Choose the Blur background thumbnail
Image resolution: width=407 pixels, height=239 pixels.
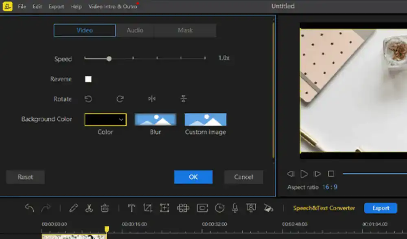click(x=155, y=119)
